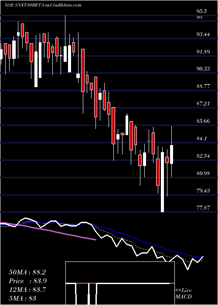Select the 80.98 price axis label
The width and height of the screenshot is (218, 305).
coord(203,173)
